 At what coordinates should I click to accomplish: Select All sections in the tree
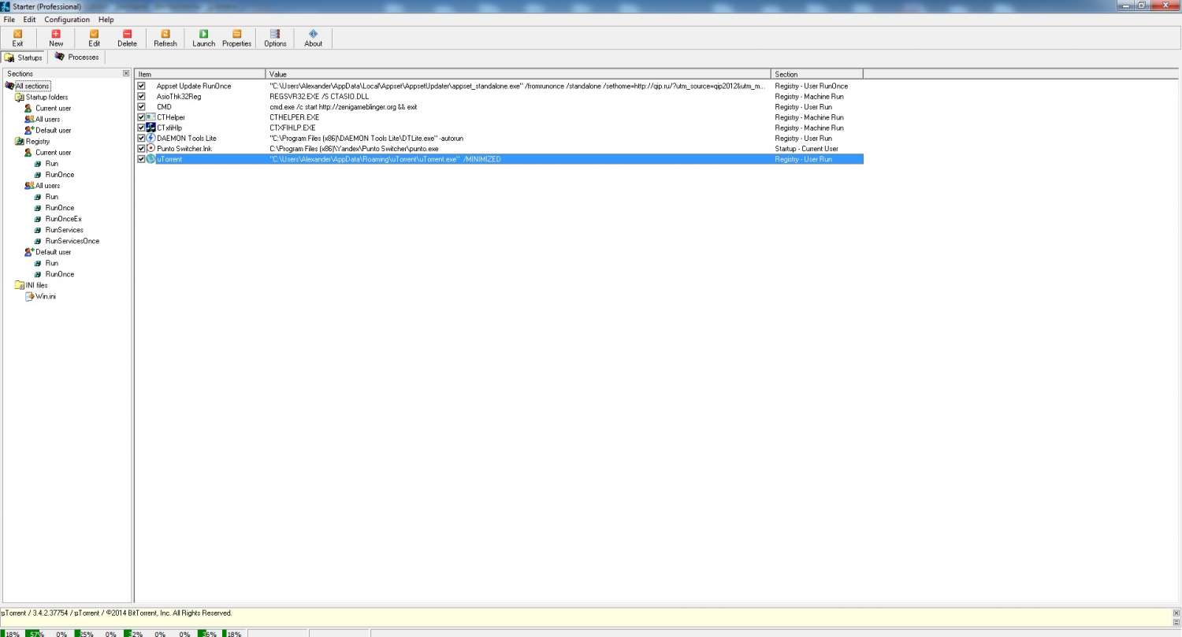(x=32, y=86)
